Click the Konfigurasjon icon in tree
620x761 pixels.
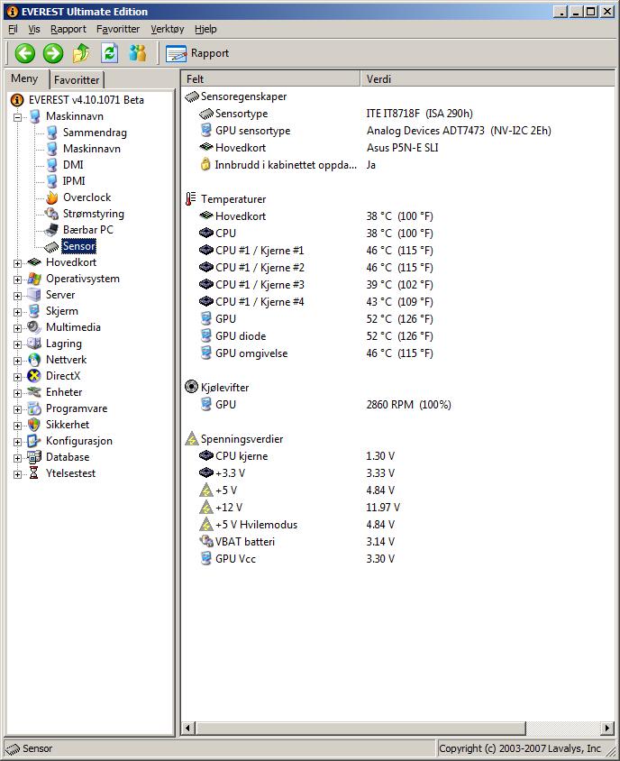coord(34,441)
